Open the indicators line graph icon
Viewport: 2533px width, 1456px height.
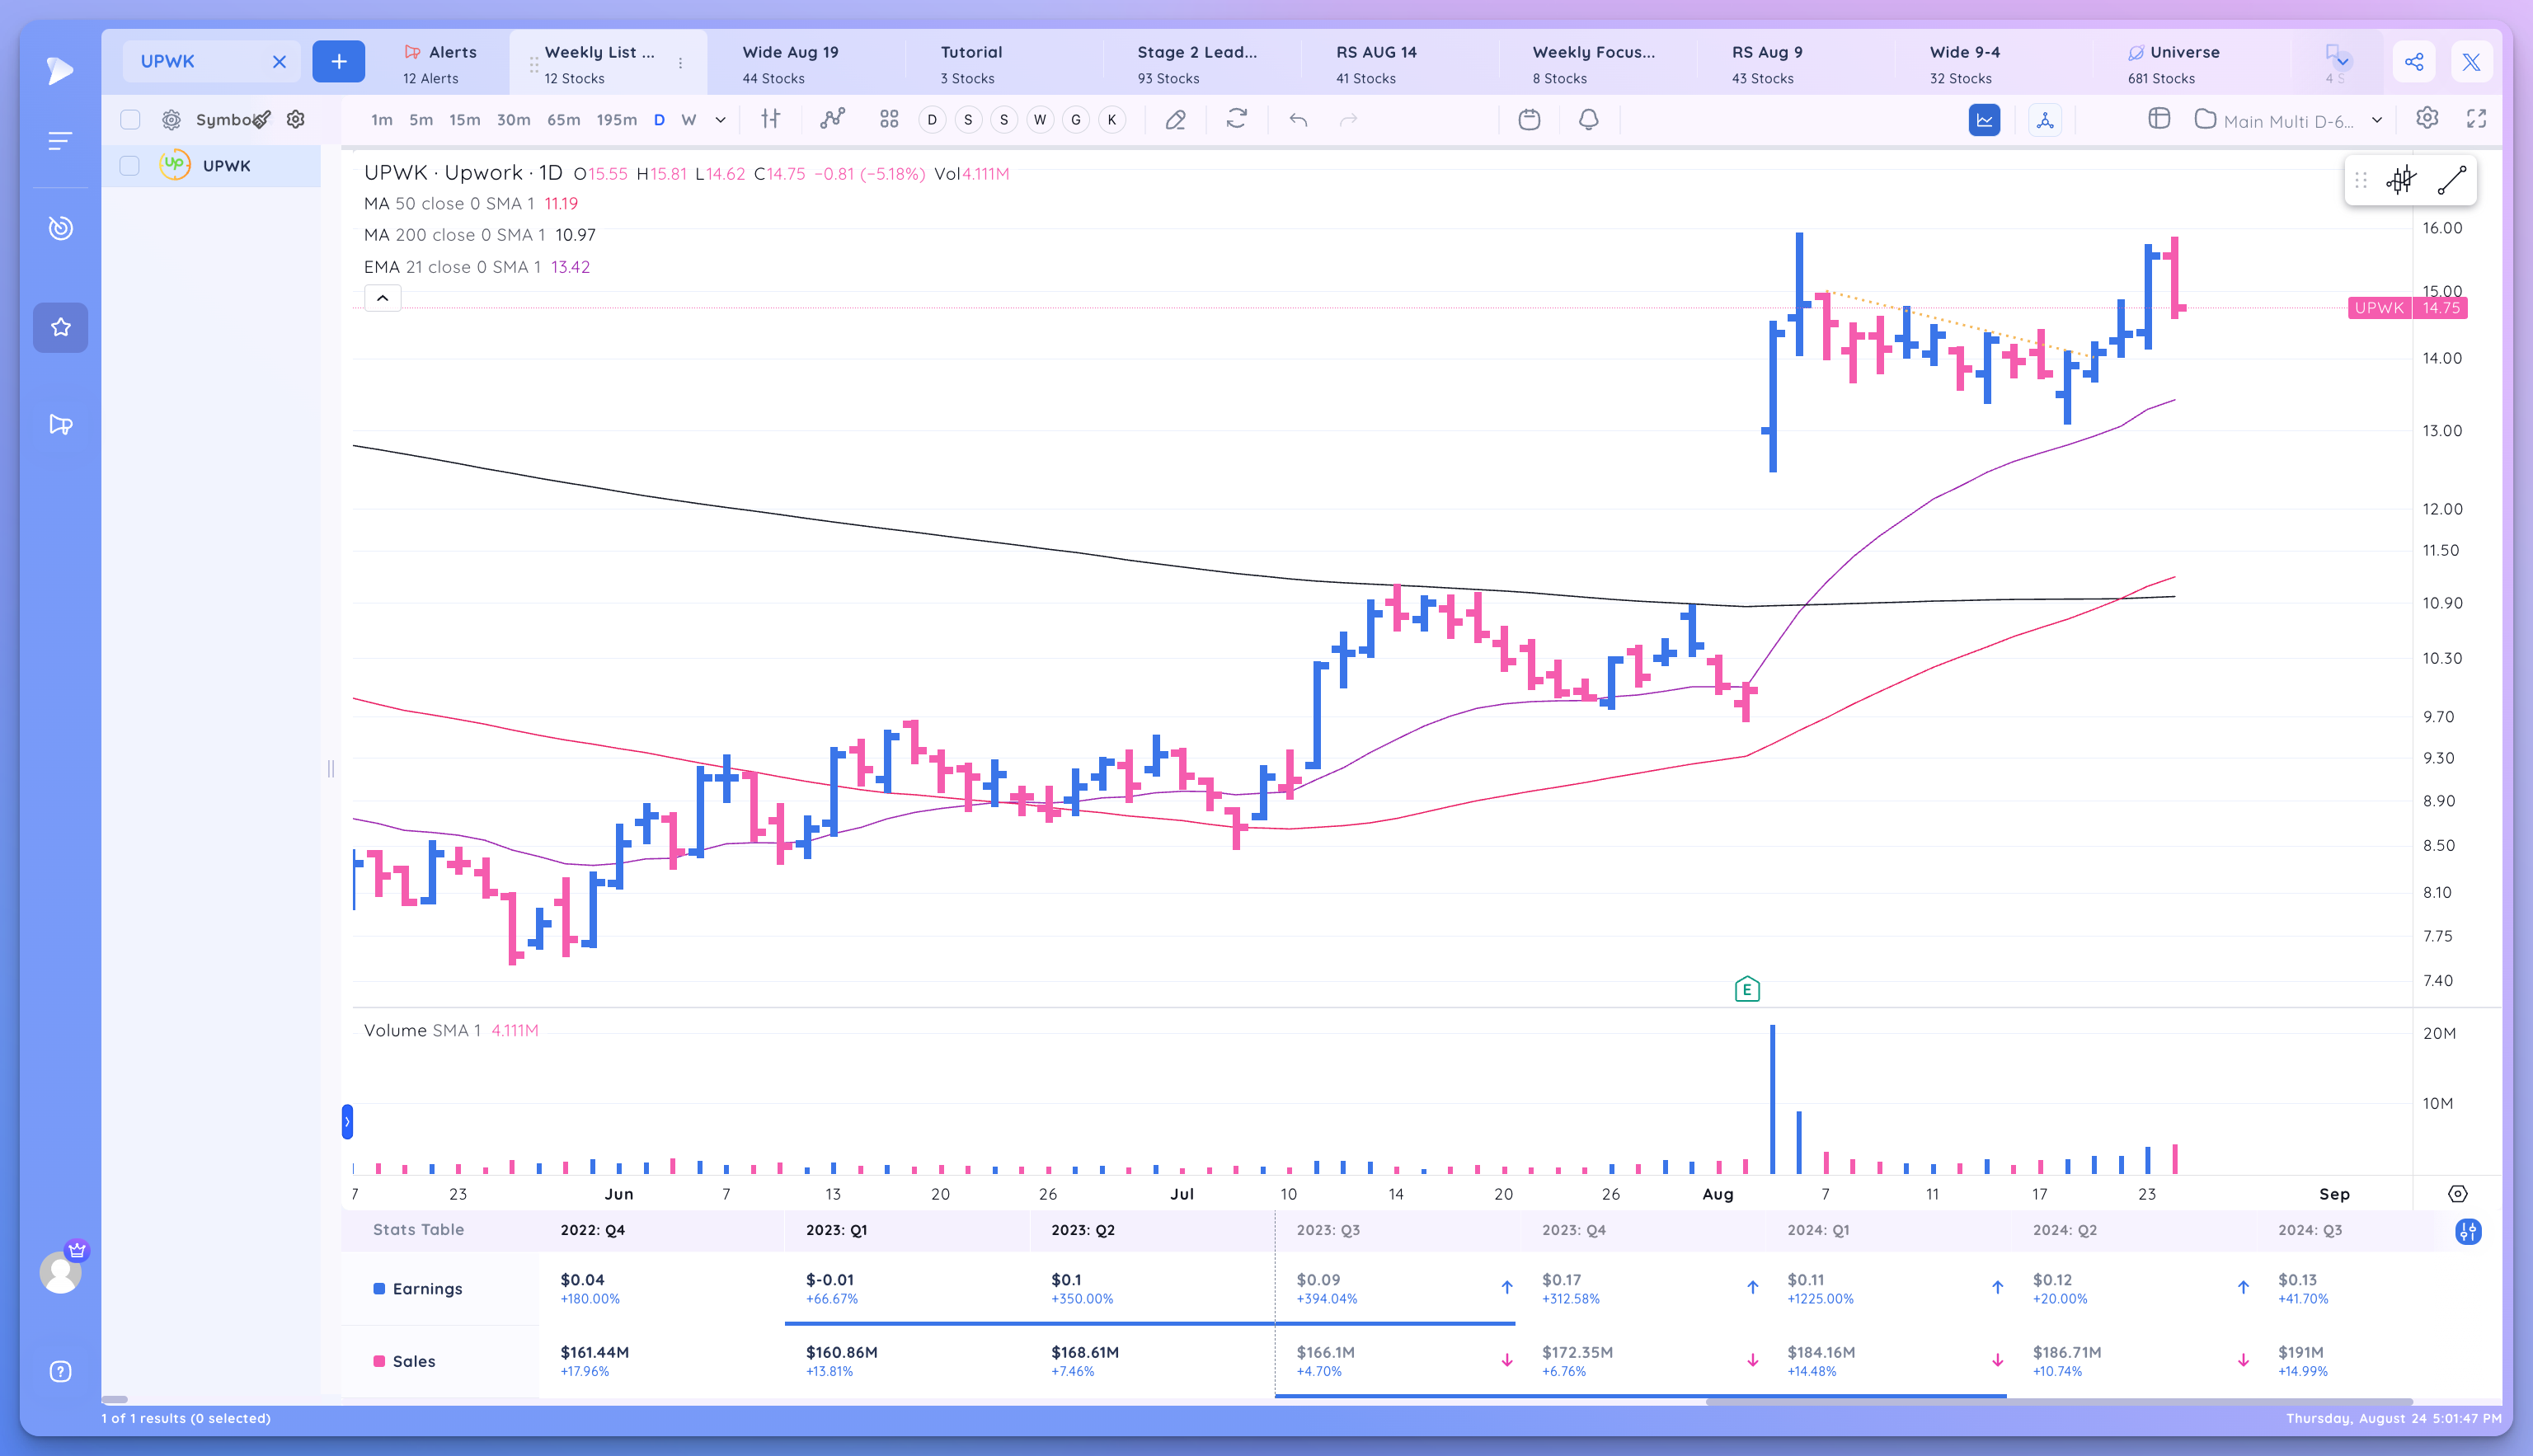click(832, 119)
